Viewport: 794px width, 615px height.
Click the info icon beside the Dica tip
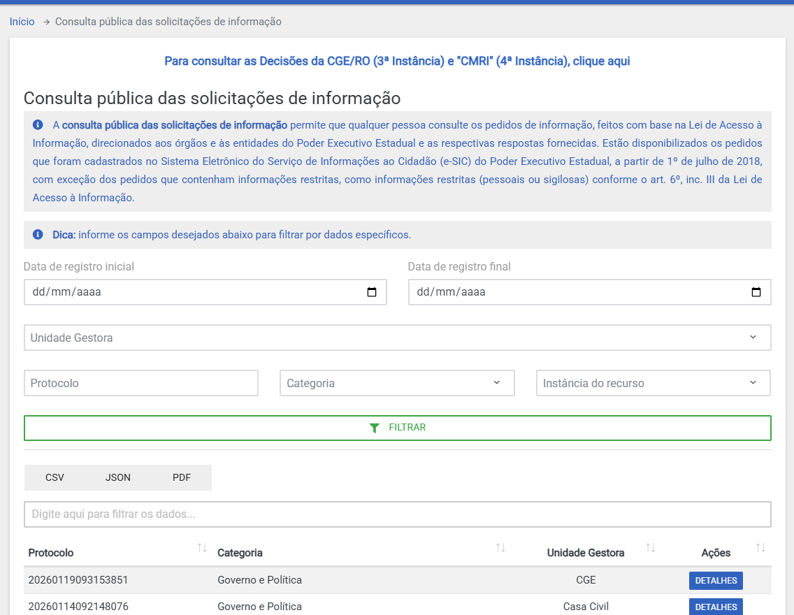(x=37, y=234)
